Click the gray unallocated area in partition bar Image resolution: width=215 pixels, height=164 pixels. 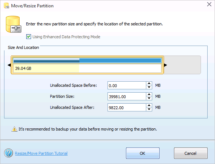(182, 65)
